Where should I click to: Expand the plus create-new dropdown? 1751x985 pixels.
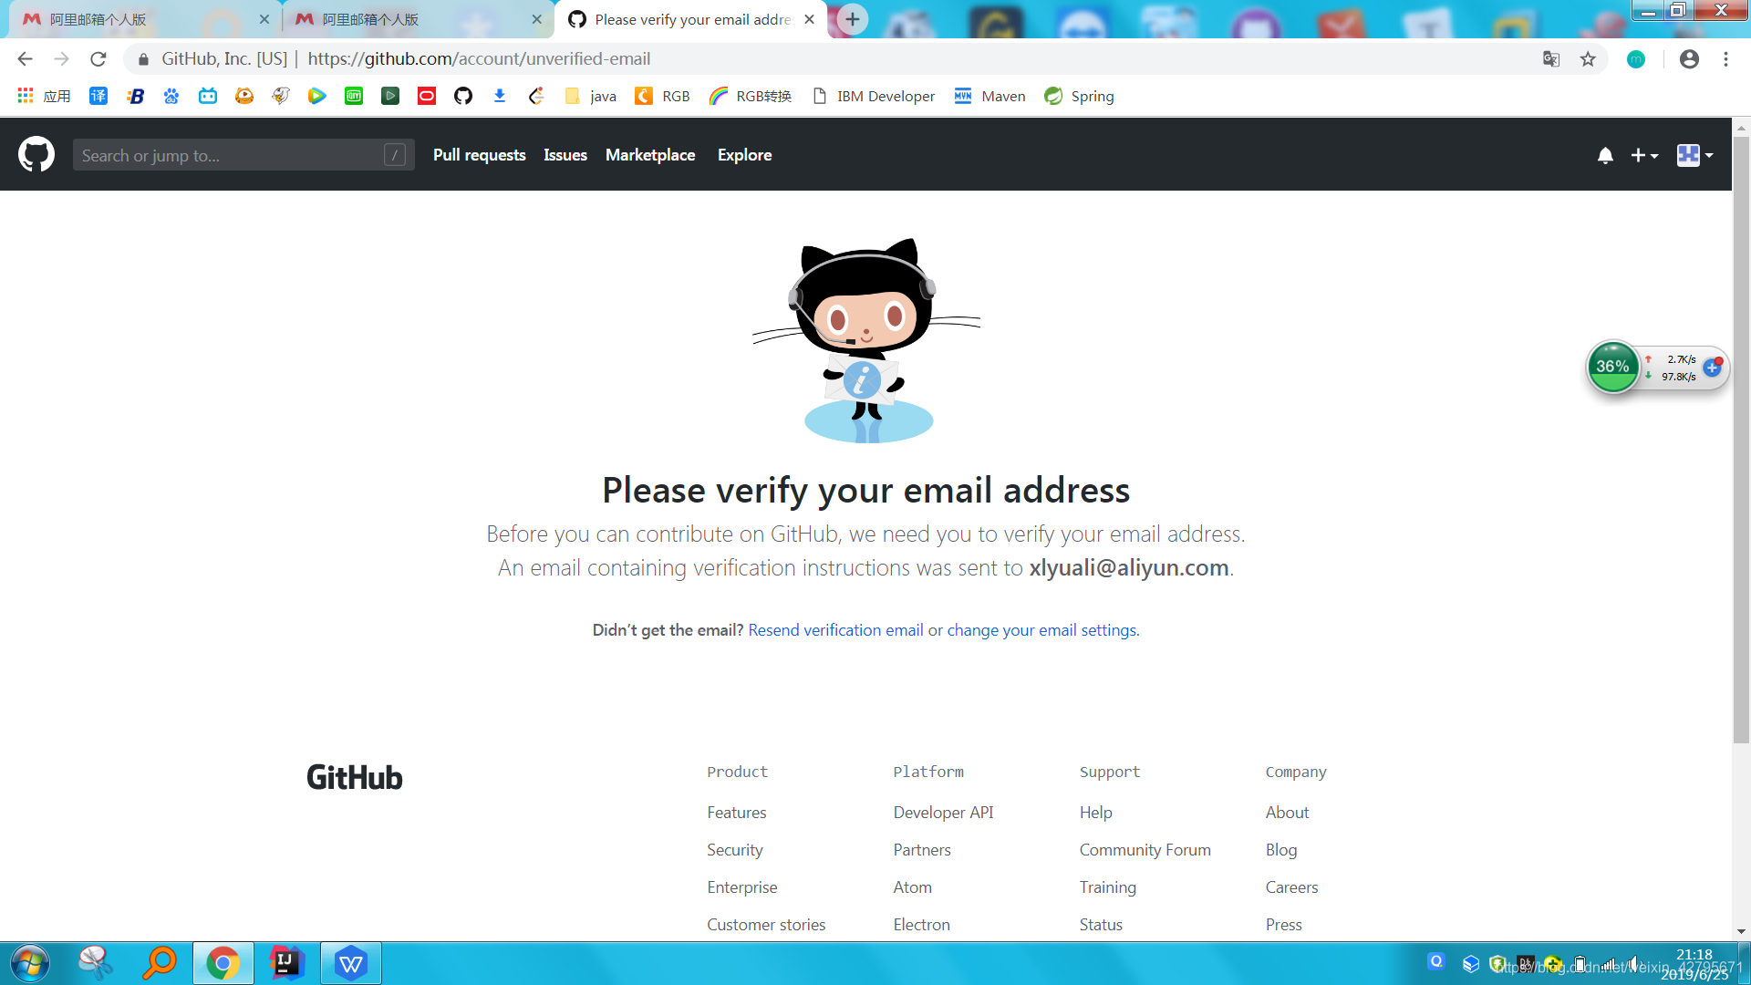pyautogui.click(x=1644, y=155)
